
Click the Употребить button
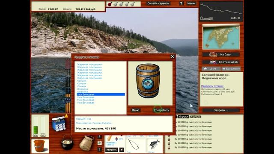tap(161, 110)
